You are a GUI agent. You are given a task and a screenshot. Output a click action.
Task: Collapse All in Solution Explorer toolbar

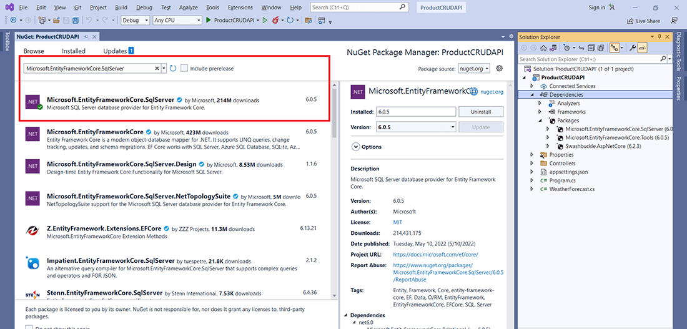point(591,47)
